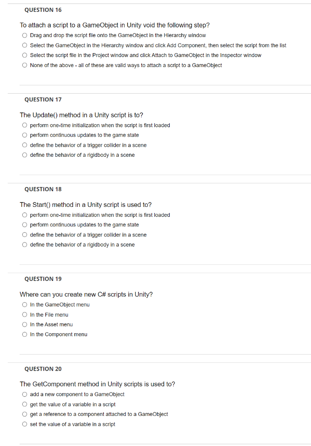Image resolution: width=311 pixels, height=446 pixels.
Task: Pick 'set the value of a variable' option
Action: click(x=25, y=424)
